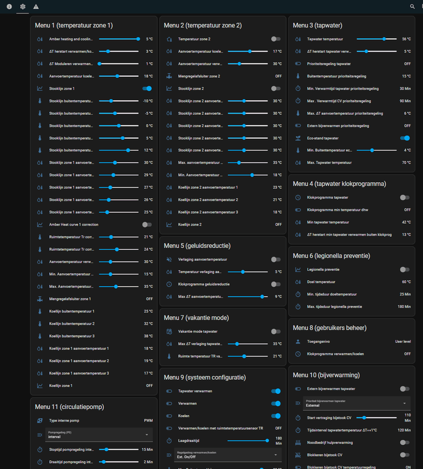This screenshot has height=469, width=423.
Task: Click the stopwatch icon of Laagdraaitijd
Action: coord(169,441)
